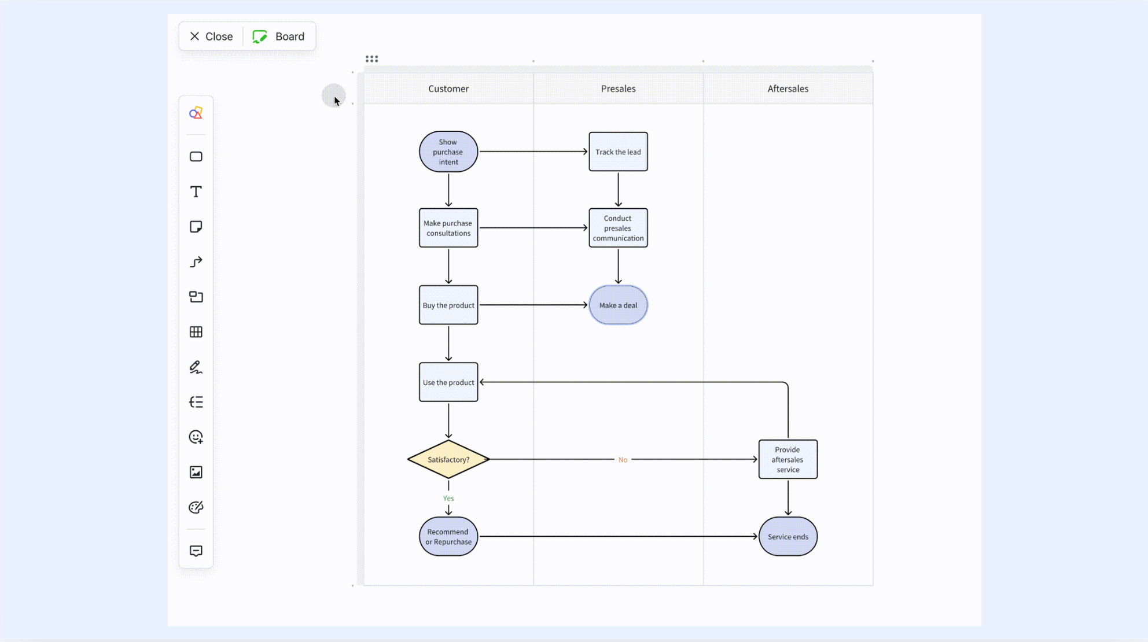Select Conduct presales communication box
1148x642 pixels.
point(618,228)
